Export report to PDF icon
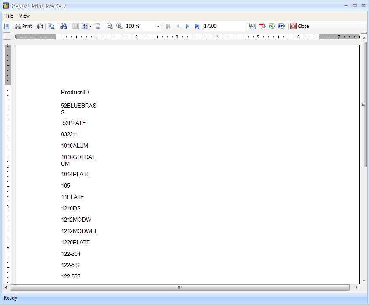369x305 pixels. tap(262, 26)
